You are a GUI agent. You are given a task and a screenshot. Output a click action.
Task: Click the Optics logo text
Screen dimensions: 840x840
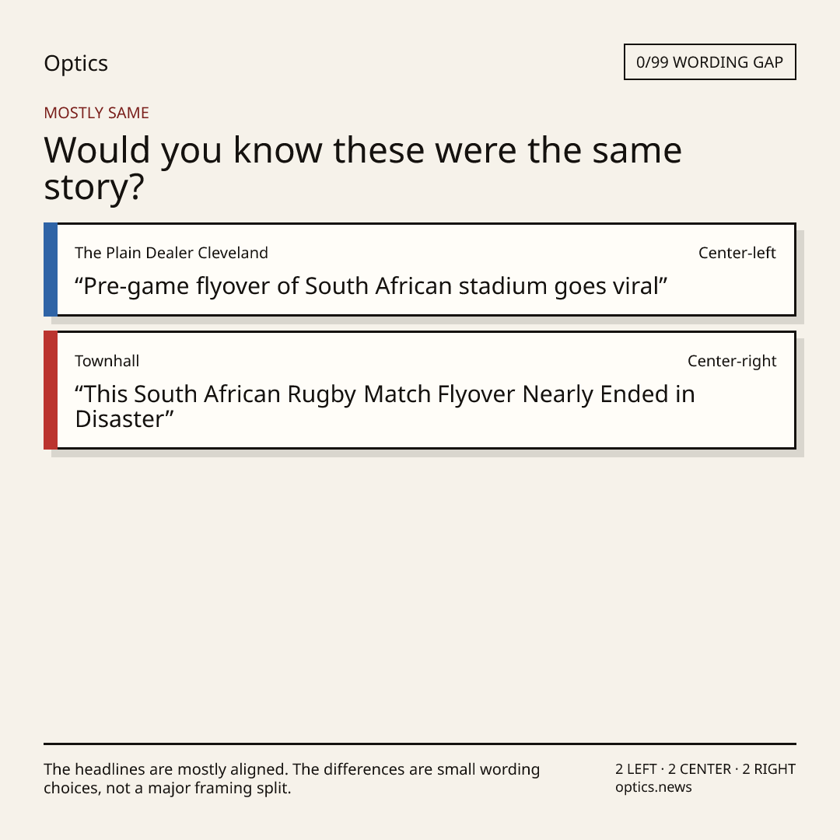click(75, 63)
